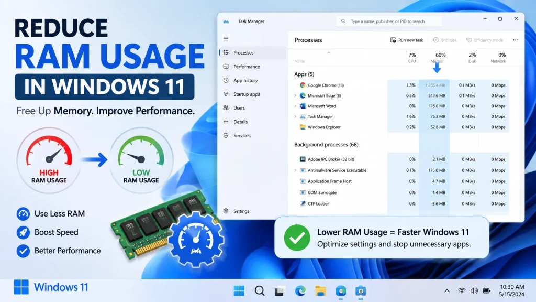Screen dimensions: 536x302
Task: Click the 512.6 MB memory value for Edge
Action: point(437,96)
